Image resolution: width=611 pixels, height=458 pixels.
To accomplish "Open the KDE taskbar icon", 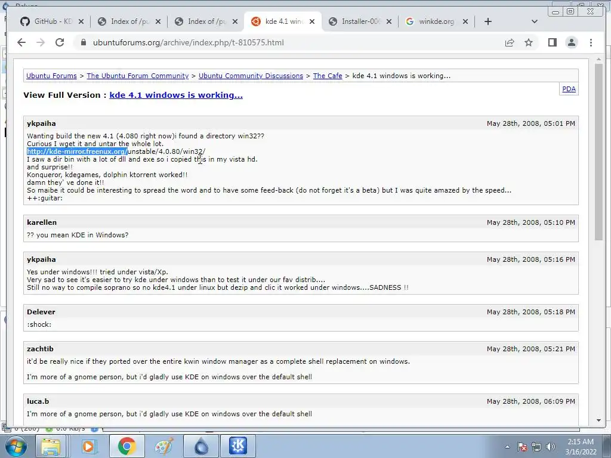I will point(238,446).
